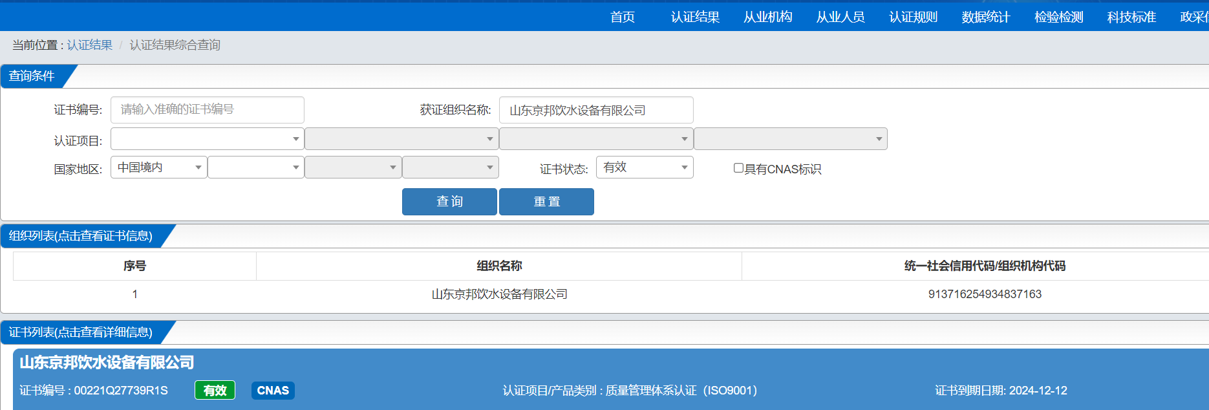Click the 查询条件 section header
This screenshot has width=1209, height=410.
(x=32, y=76)
